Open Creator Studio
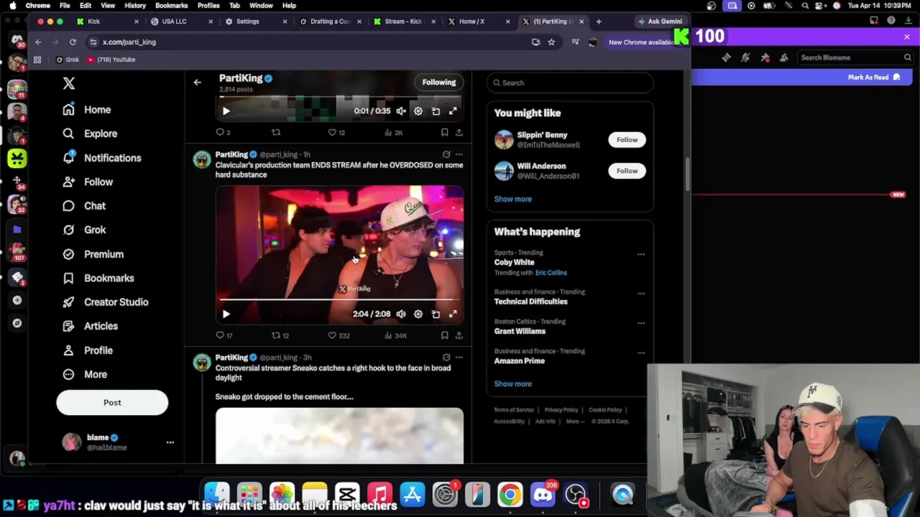This screenshot has height=517, width=920. point(105,302)
